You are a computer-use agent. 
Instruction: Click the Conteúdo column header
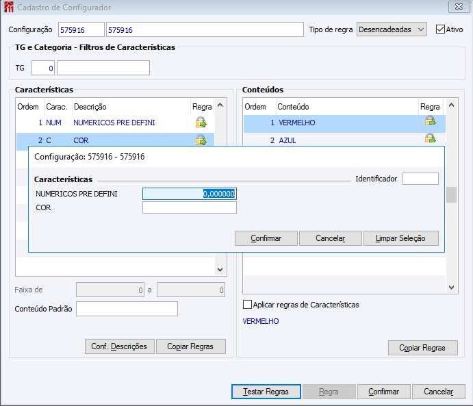point(293,107)
